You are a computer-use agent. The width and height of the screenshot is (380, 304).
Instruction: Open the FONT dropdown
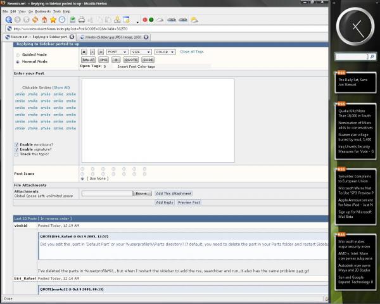pos(117,52)
